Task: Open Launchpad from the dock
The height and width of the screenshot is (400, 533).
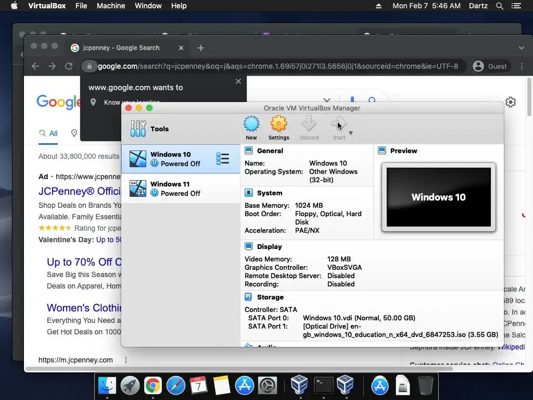Action: [130, 386]
